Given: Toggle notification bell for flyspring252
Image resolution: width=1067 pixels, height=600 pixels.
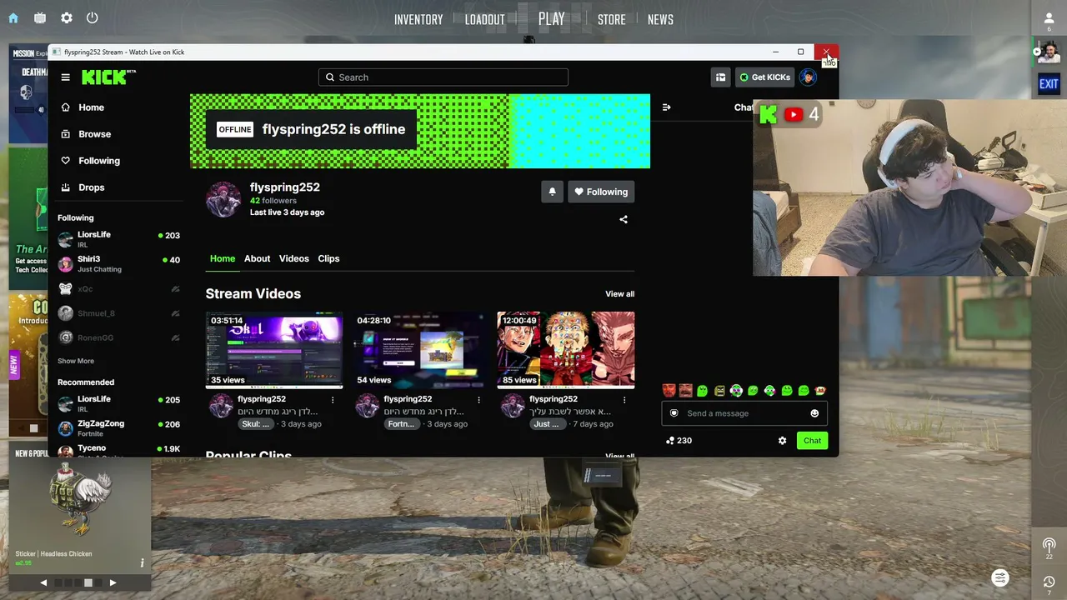Looking at the screenshot, I should pyautogui.click(x=552, y=192).
